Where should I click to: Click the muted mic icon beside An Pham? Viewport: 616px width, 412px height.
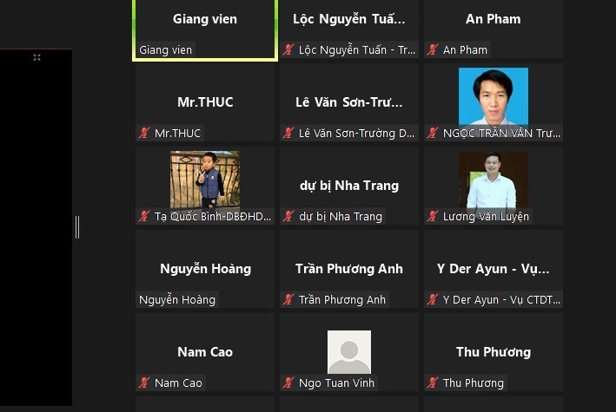(433, 49)
